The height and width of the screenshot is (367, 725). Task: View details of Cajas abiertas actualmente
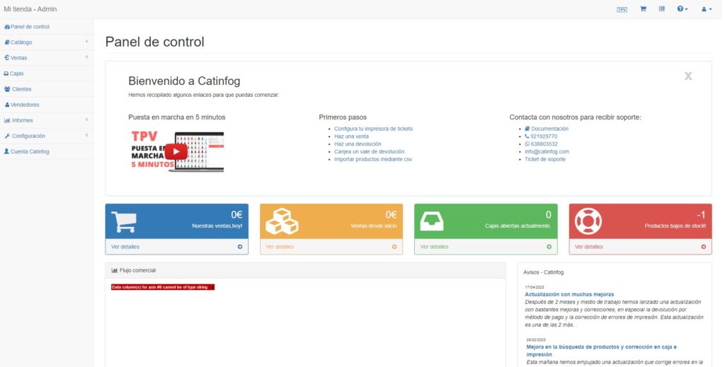(x=486, y=247)
